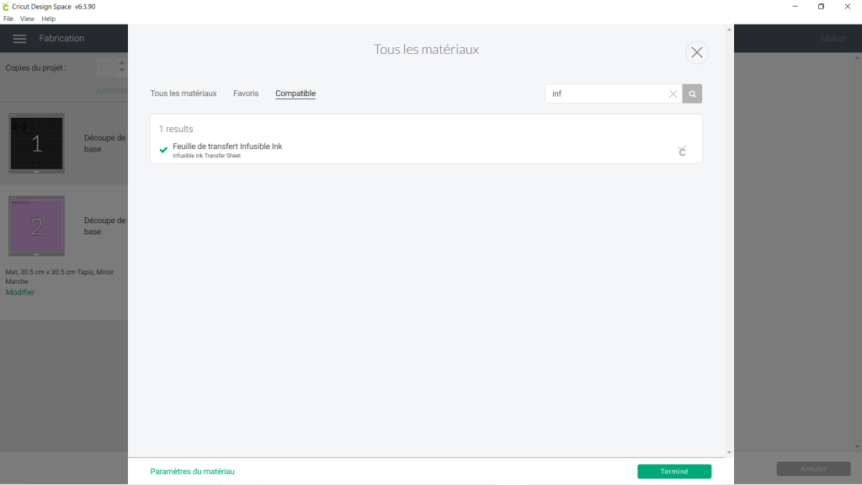Click the Cricut app icon in title bar
Screen dimensions: 862x485
[x=6, y=7]
